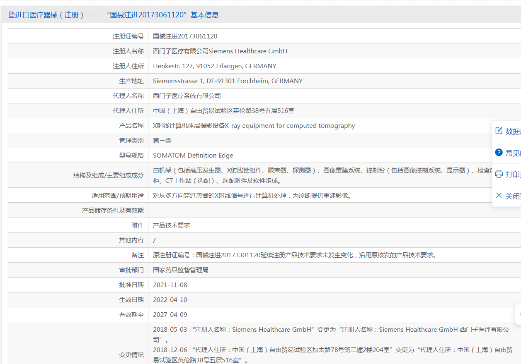Click the 注册人住所 row label
Viewport: 521px width, 364px height.
[x=128, y=66]
